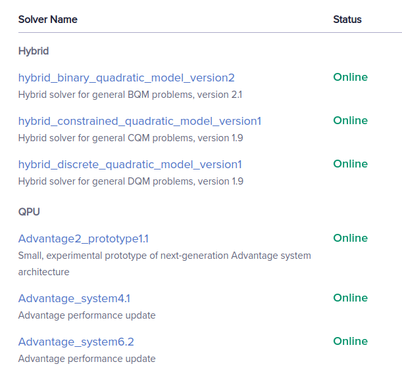The width and height of the screenshot is (402, 383).
Task: Click the description under Advantage_system6.2
Action: point(87,359)
